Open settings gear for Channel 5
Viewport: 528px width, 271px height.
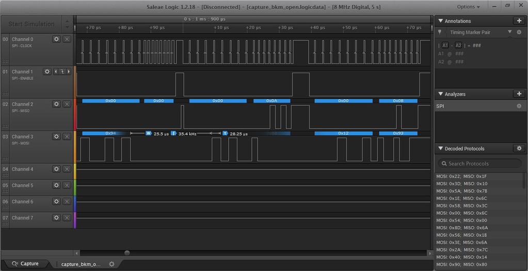tap(57, 185)
